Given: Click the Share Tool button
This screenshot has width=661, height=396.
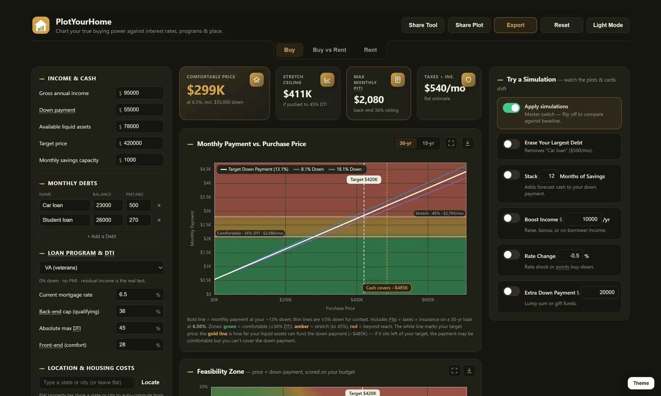Looking at the screenshot, I should (x=423, y=25).
